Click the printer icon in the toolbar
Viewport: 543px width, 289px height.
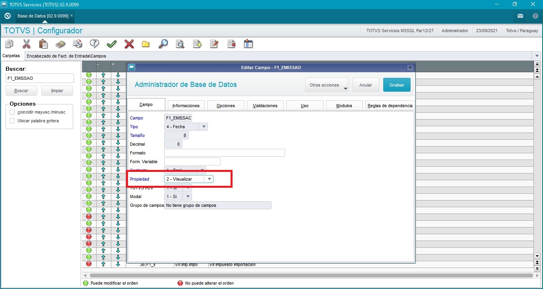pyautogui.click(x=78, y=44)
